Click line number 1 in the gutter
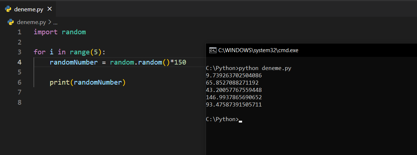This screenshot has height=155, width=417. [19, 32]
